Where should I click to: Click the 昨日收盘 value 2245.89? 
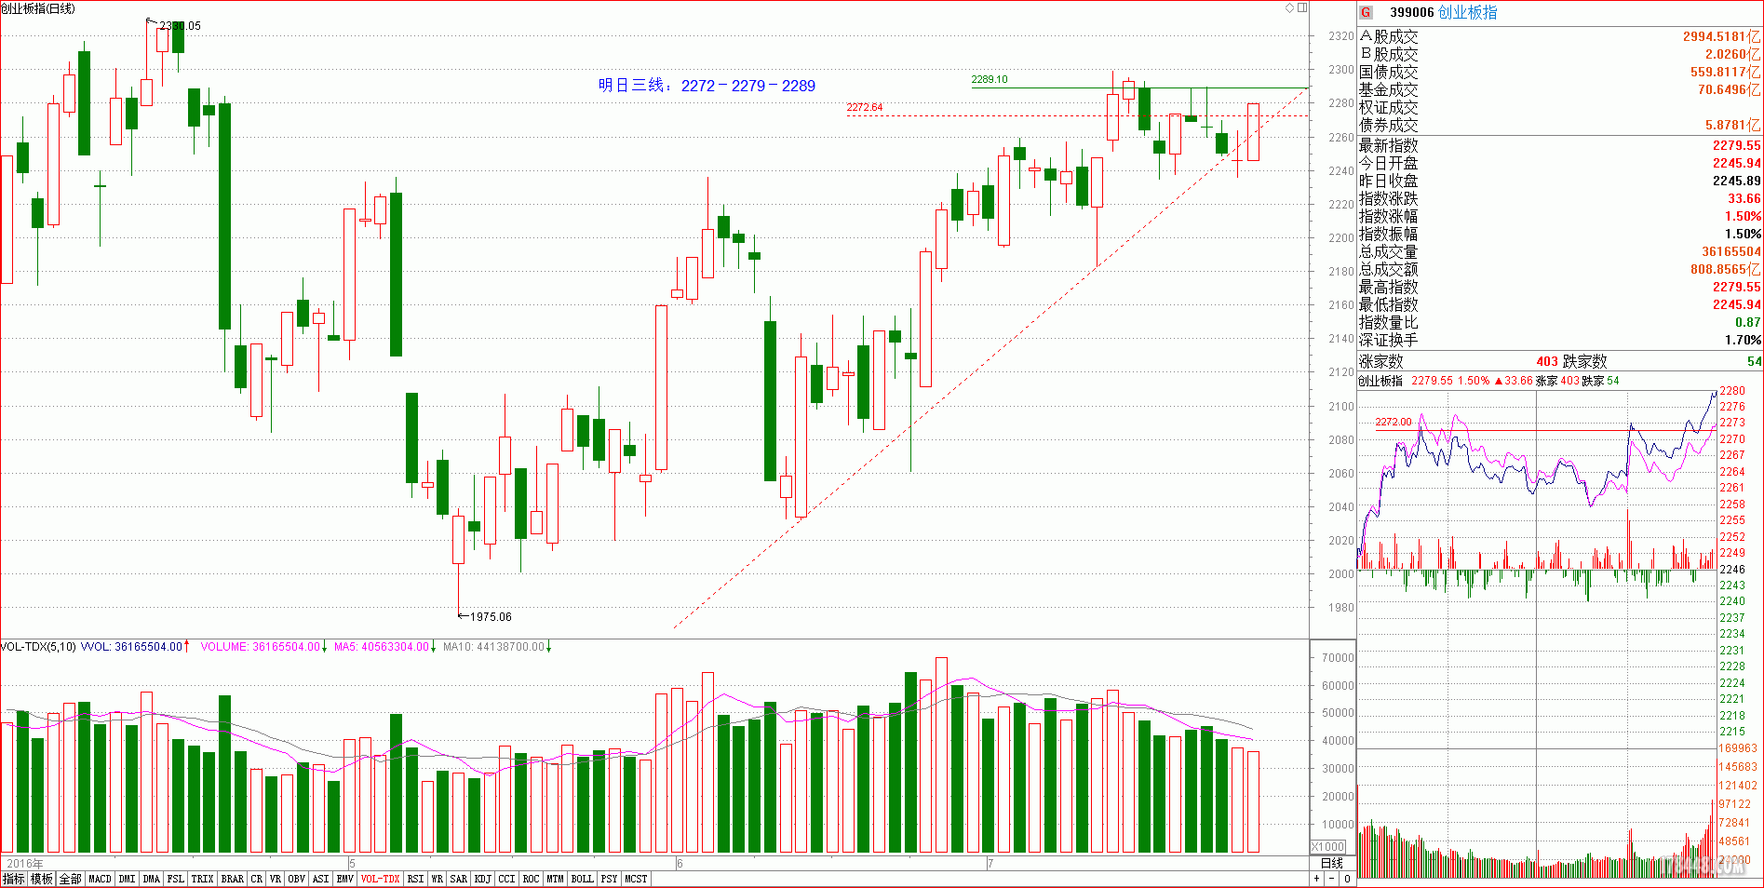click(x=1736, y=181)
